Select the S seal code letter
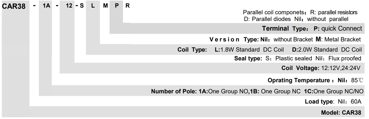 click(x=82, y=6)
